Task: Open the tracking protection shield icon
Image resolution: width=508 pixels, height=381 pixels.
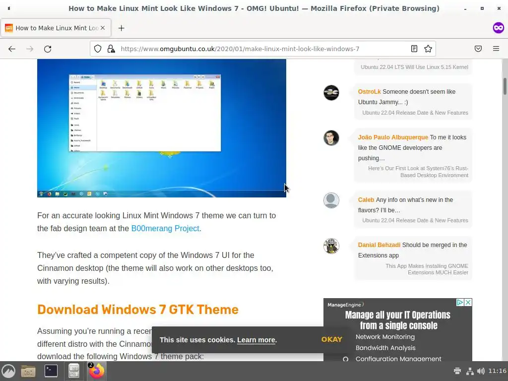Action: (98, 49)
